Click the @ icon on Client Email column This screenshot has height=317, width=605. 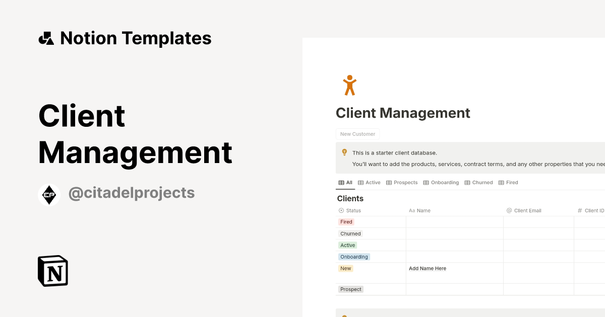[x=509, y=210]
